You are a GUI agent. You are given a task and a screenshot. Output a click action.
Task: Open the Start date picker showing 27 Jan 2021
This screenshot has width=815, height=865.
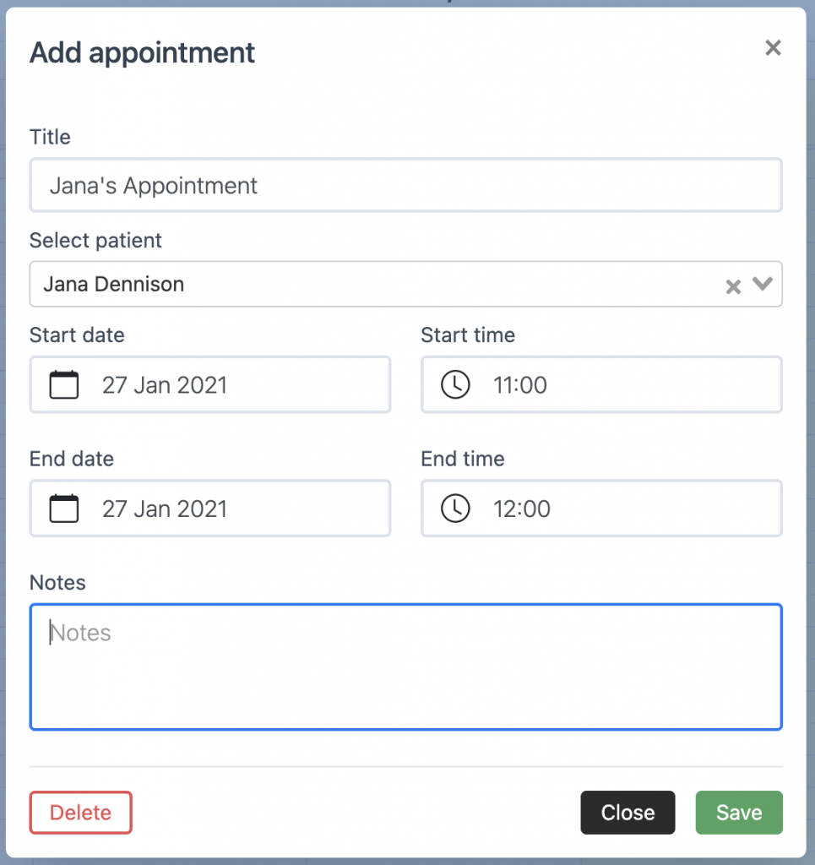click(210, 384)
